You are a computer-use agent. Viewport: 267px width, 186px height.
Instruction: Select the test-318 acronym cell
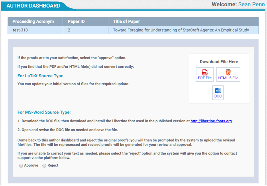[20, 30]
